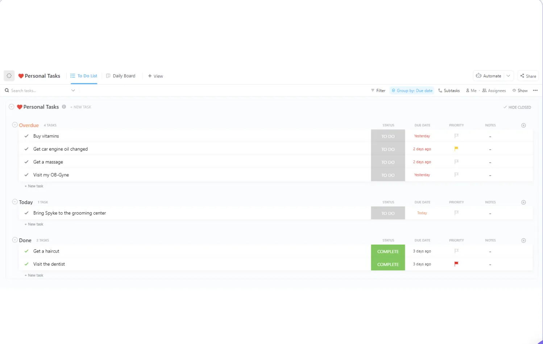This screenshot has height=344, width=543.
Task: Sort by the DUE DATE column in Overdue
Action: pyautogui.click(x=422, y=125)
